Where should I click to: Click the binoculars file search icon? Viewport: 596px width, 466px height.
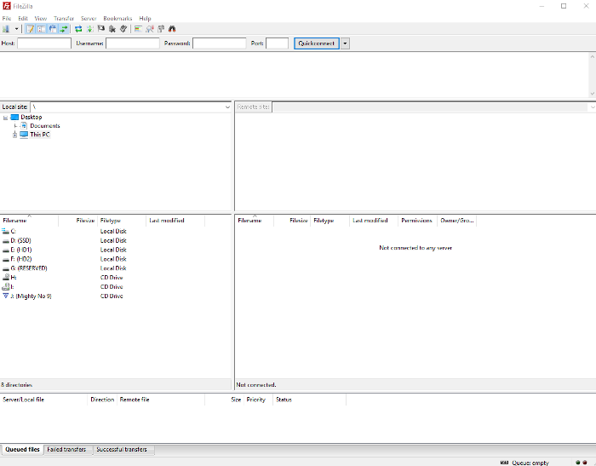(x=172, y=29)
